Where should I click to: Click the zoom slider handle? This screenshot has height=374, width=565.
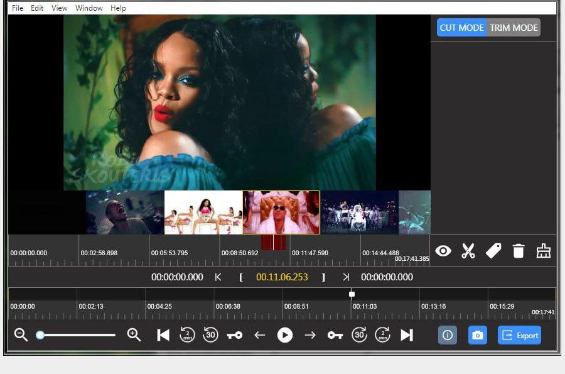40,335
